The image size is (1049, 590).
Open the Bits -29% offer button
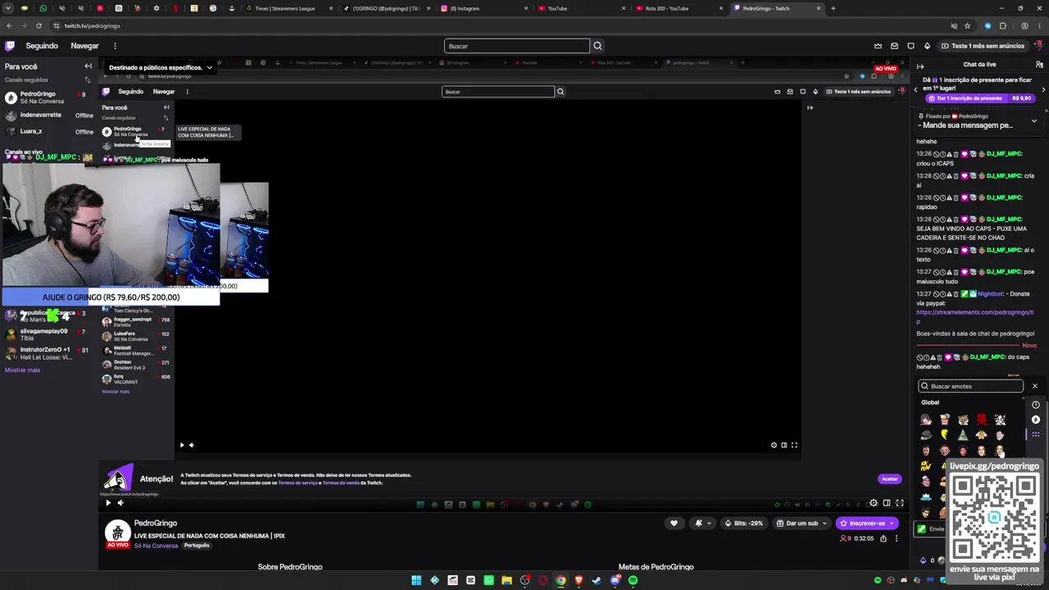pos(744,523)
